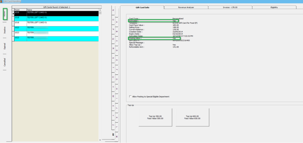Switch to the Active gift cards tab
The height and width of the screenshot is (143, 303).
coord(5,14)
